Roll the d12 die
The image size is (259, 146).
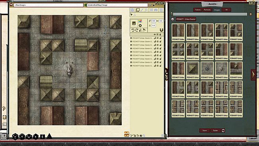tap(22, 136)
